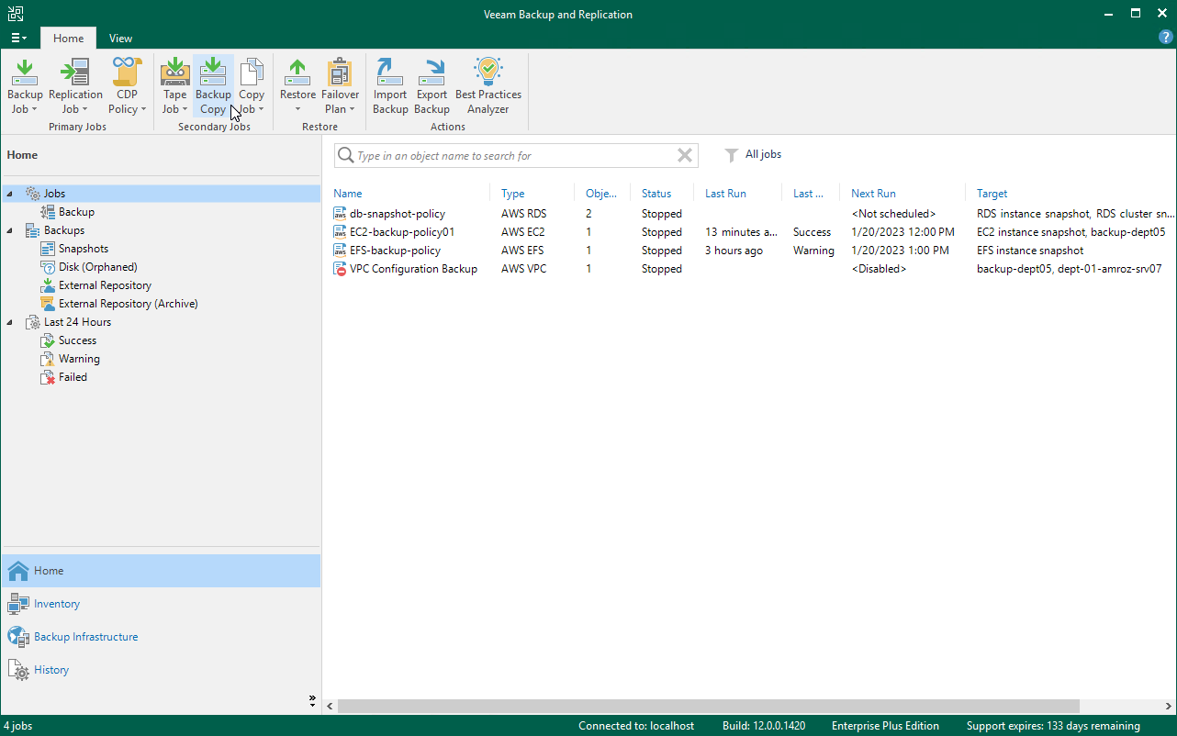Click the EFS-backup-policy AWS job icon
The image size is (1177, 736).
340,251
